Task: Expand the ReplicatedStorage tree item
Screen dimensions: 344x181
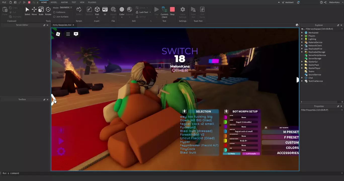Action: point(302,52)
